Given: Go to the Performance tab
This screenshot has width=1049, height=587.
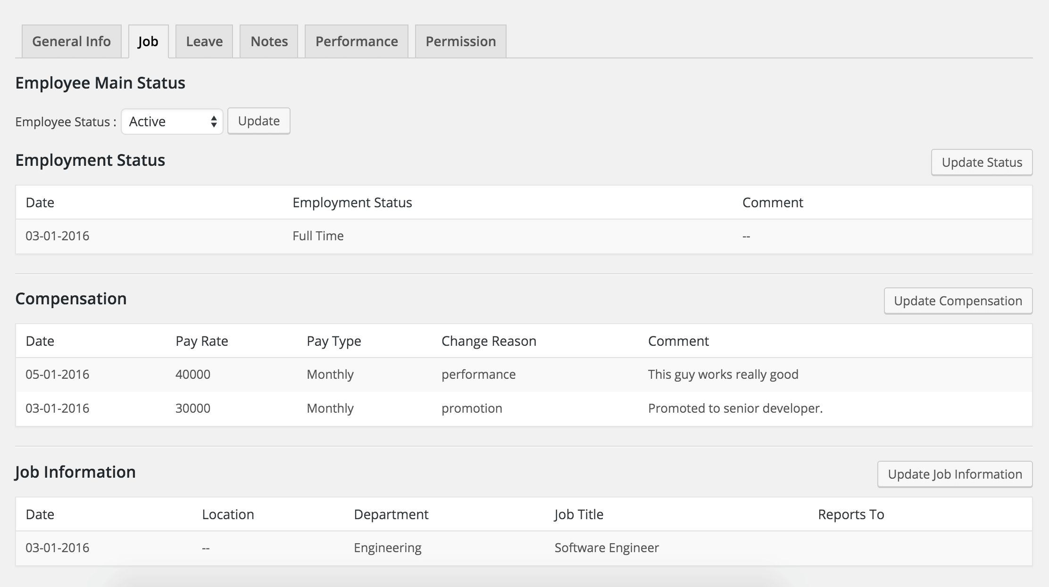Looking at the screenshot, I should (357, 41).
